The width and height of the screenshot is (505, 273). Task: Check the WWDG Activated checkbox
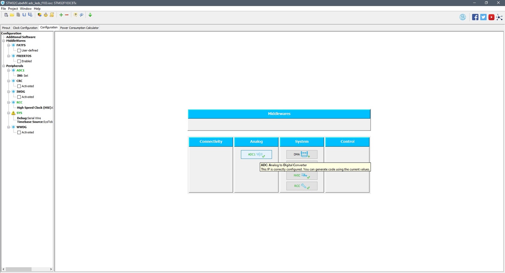[x=19, y=132]
